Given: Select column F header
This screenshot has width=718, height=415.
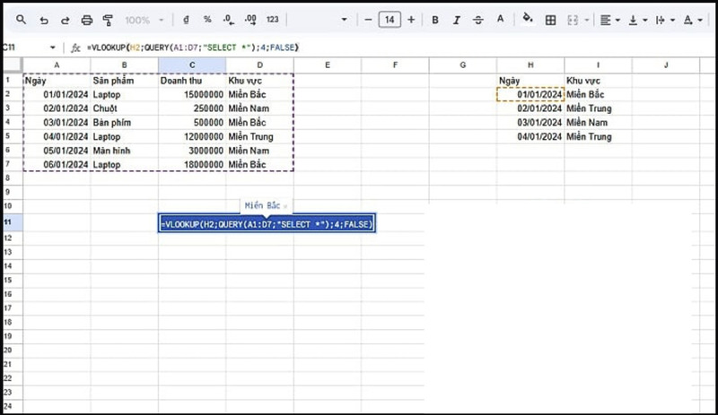Looking at the screenshot, I should [395, 65].
